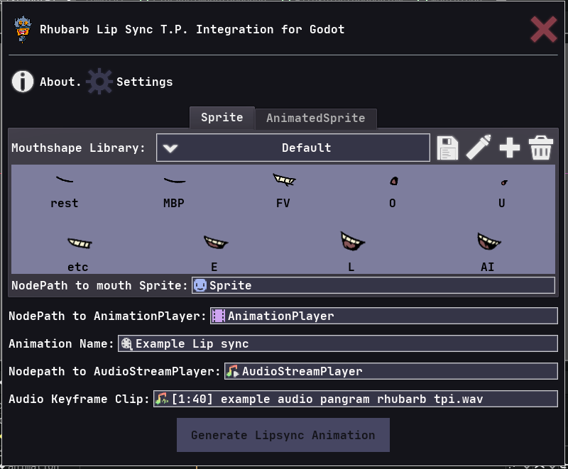Select the O mouth shape thumbnail
This screenshot has height=469, width=568.
394,181
